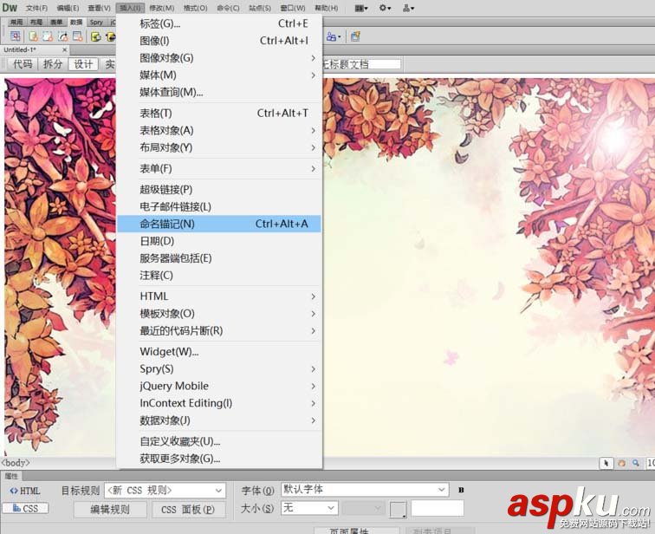This screenshot has width=655, height=534.
Task: Click the Recordset icon in Data toolbar
Action: point(96,36)
